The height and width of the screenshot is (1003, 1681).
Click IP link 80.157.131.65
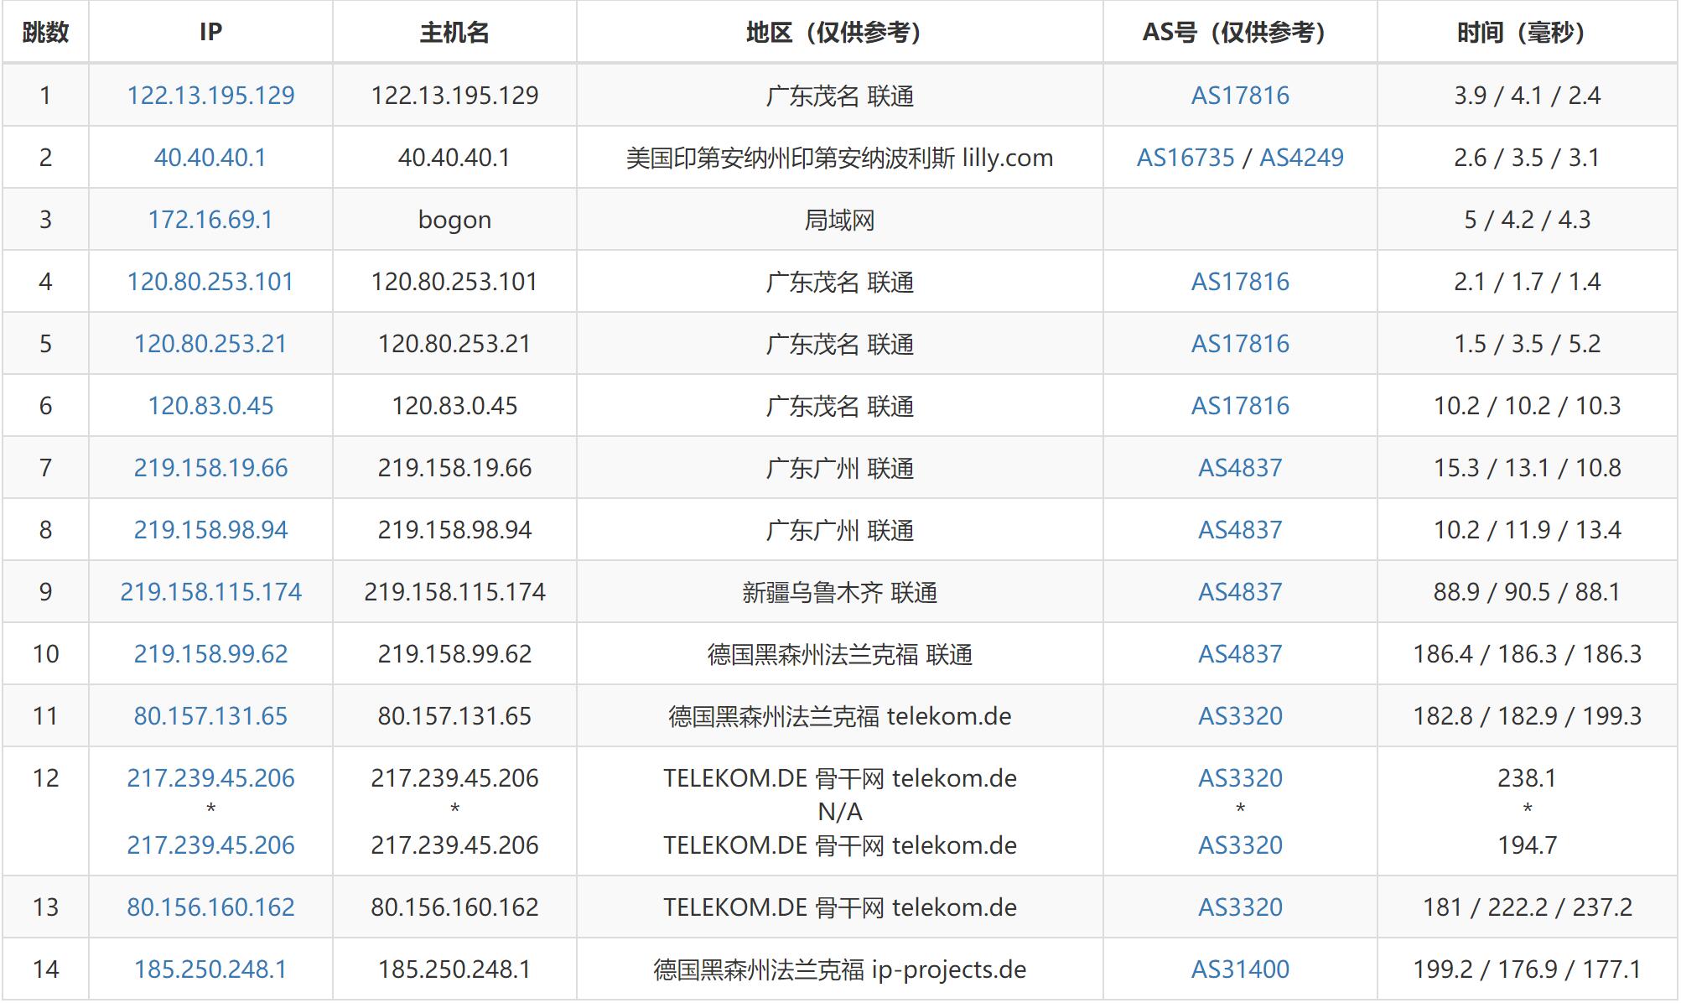[x=210, y=716]
